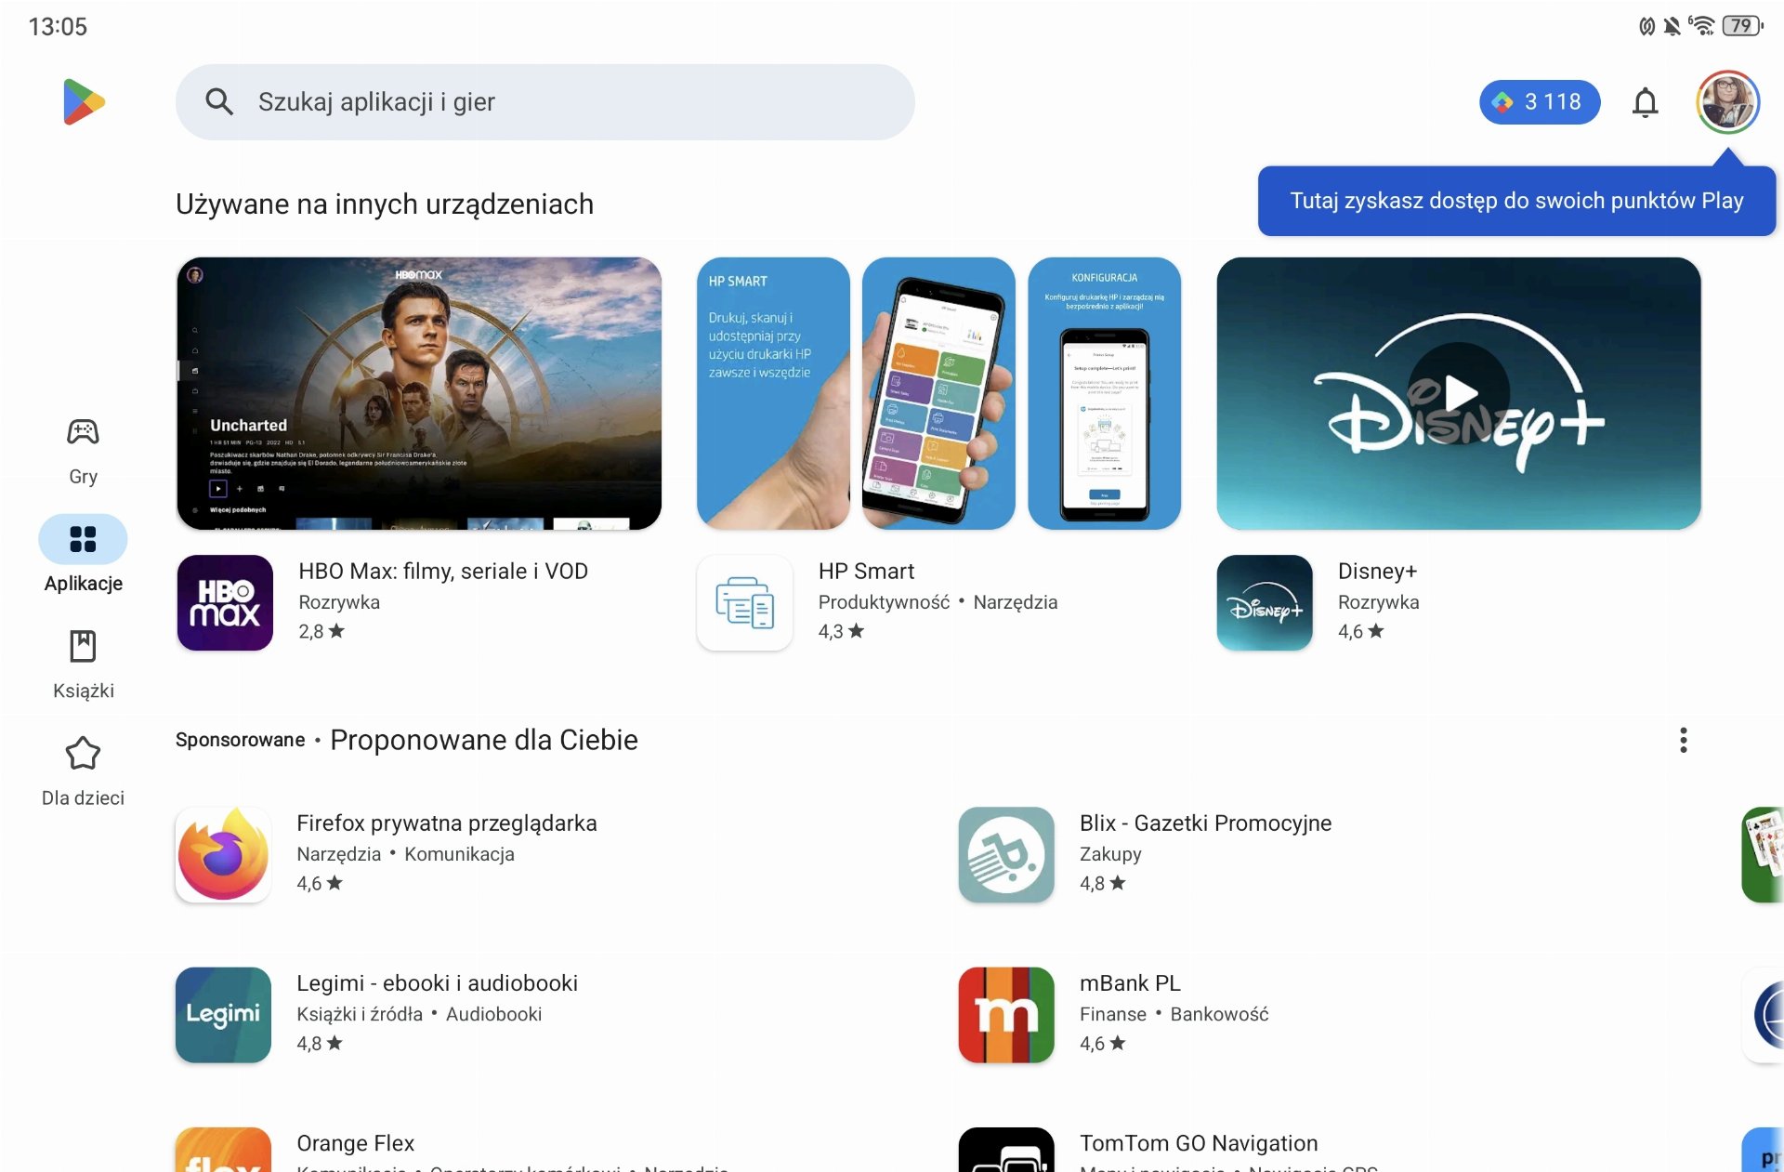Open the Blix Gazetki Promocyjne icon
The height and width of the screenshot is (1172, 1784).
[x=1006, y=854]
